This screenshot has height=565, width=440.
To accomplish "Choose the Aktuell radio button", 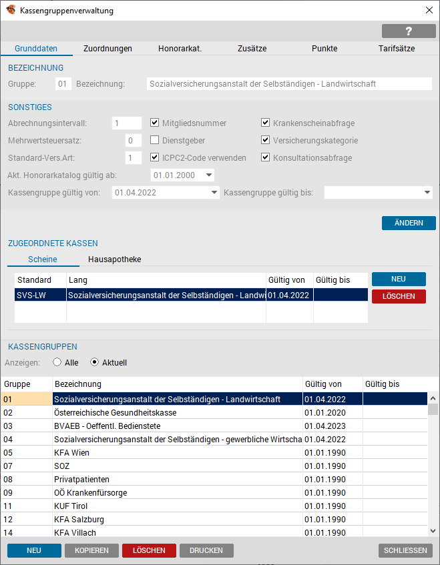I will click(x=94, y=362).
